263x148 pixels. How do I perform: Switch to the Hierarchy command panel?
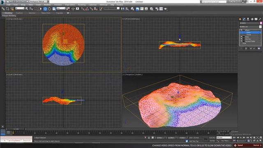248,19
